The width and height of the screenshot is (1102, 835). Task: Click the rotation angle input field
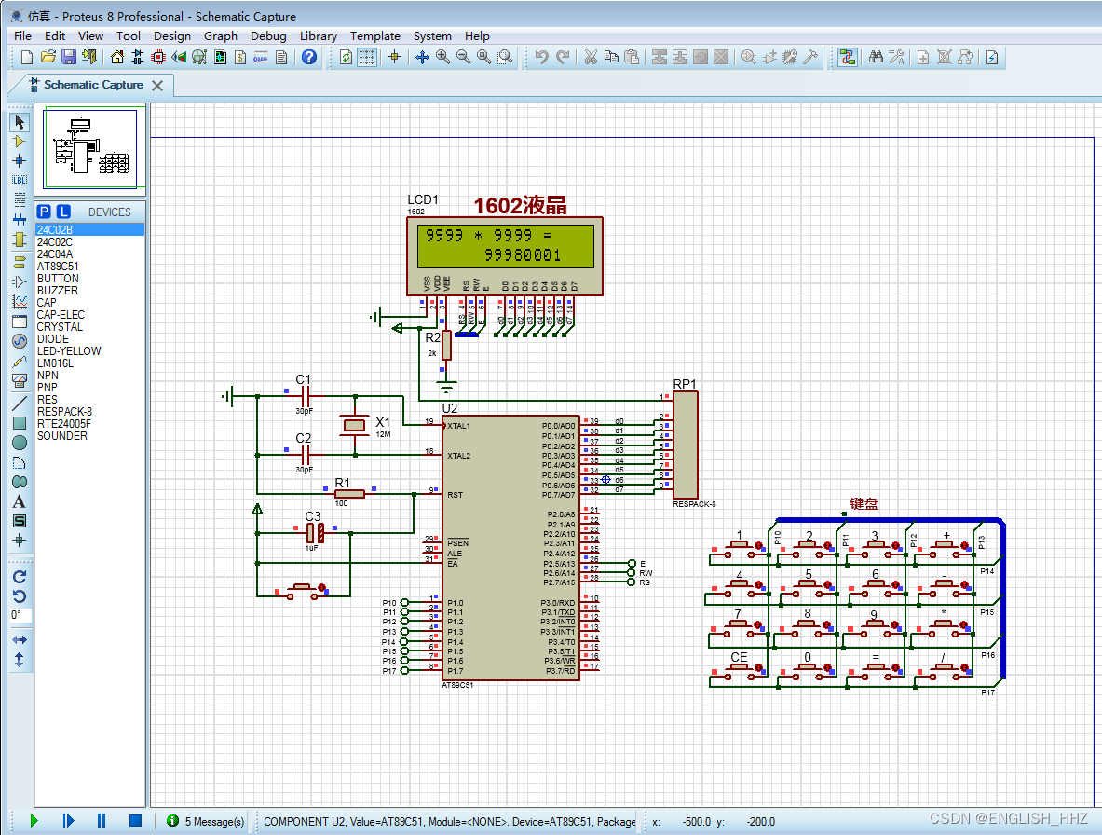click(20, 616)
